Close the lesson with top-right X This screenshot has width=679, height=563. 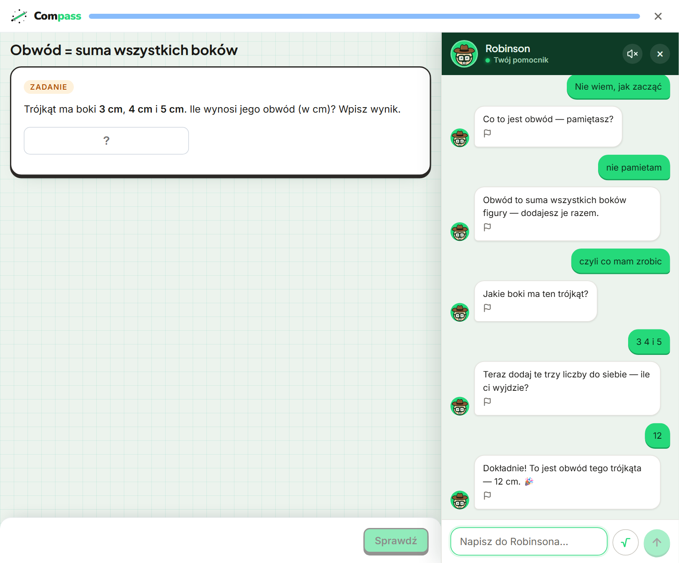[x=658, y=16]
